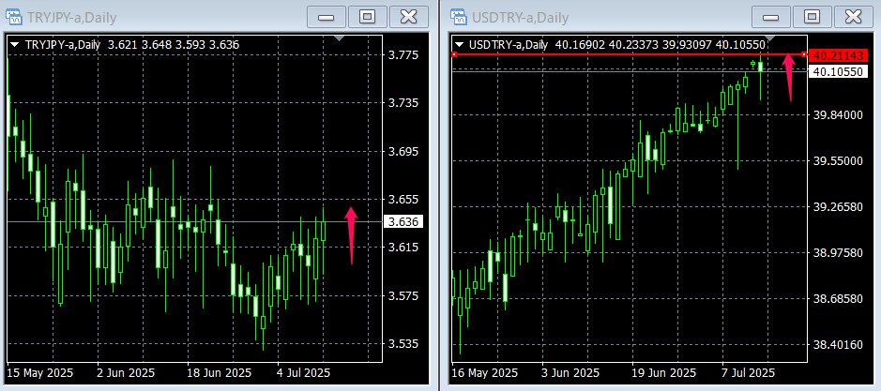
Task: Expand the triangle beside USDTRY-a,Daily chart label
Action: (460, 44)
